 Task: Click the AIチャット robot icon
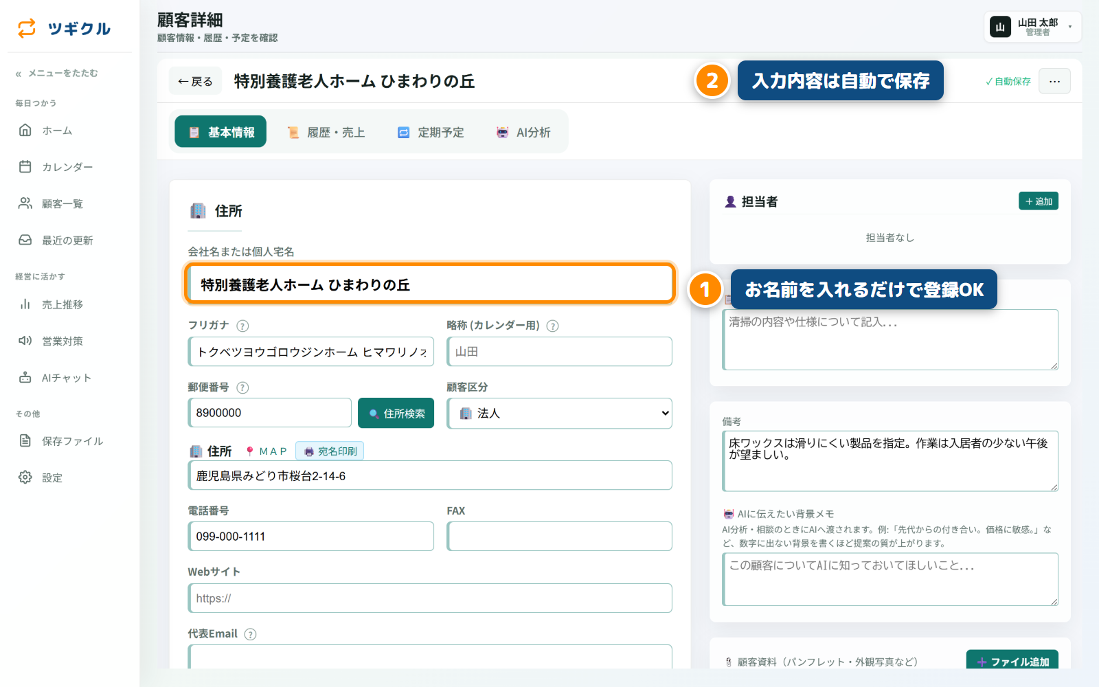pyautogui.click(x=25, y=377)
